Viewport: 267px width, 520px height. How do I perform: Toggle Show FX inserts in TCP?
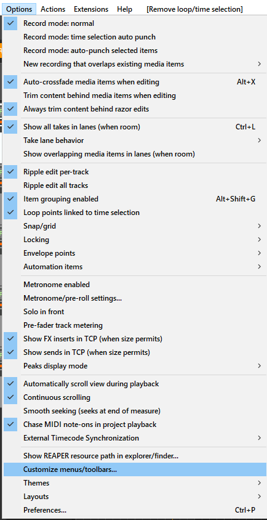[x=135, y=339]
